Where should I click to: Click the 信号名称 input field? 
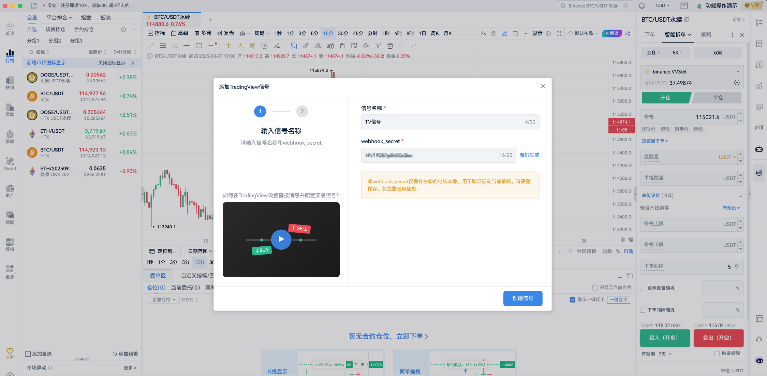[x=450, y=122]
